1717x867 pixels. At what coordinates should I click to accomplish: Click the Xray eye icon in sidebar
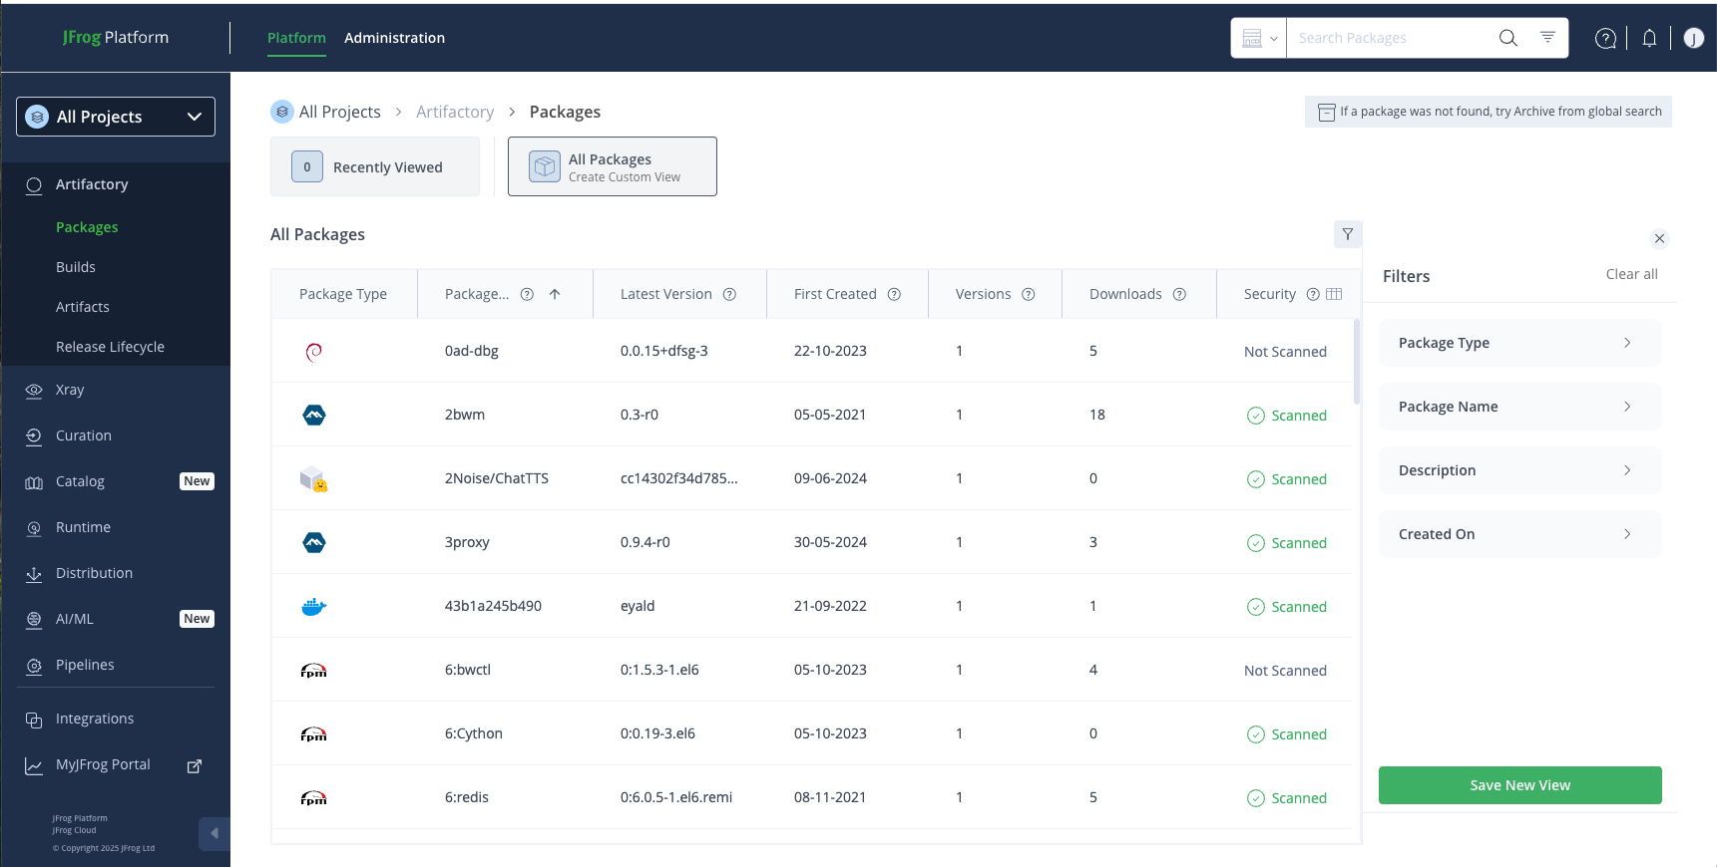[x=34, y=391]
